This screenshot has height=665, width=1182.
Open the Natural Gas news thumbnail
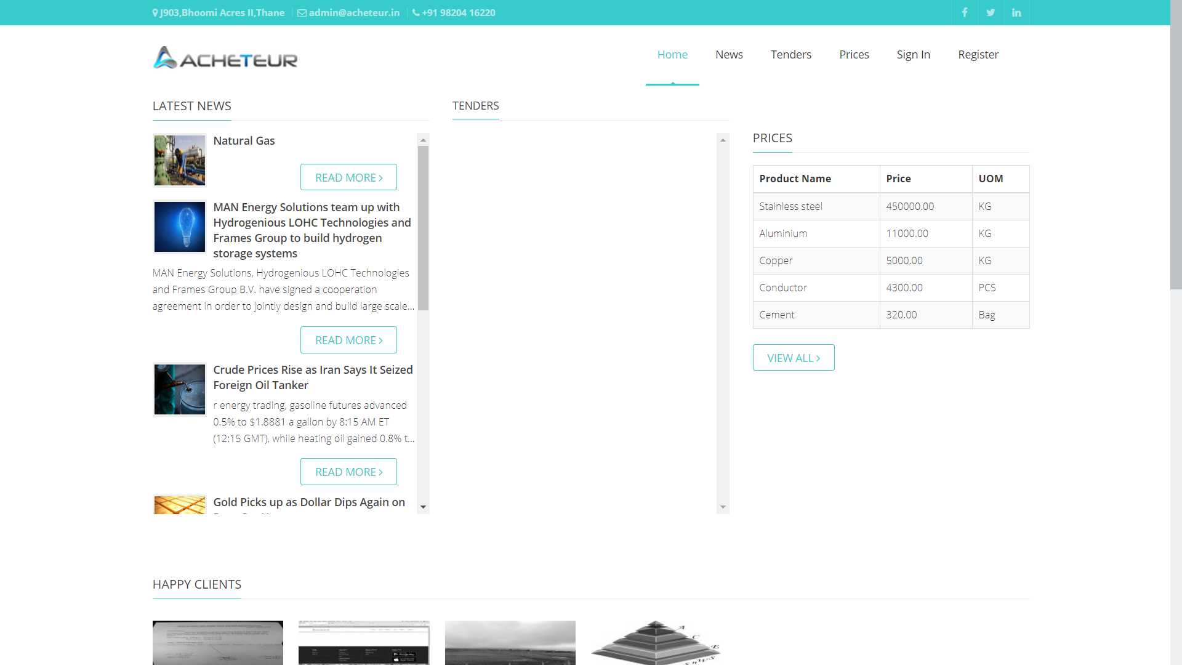[x=179, y=160]
